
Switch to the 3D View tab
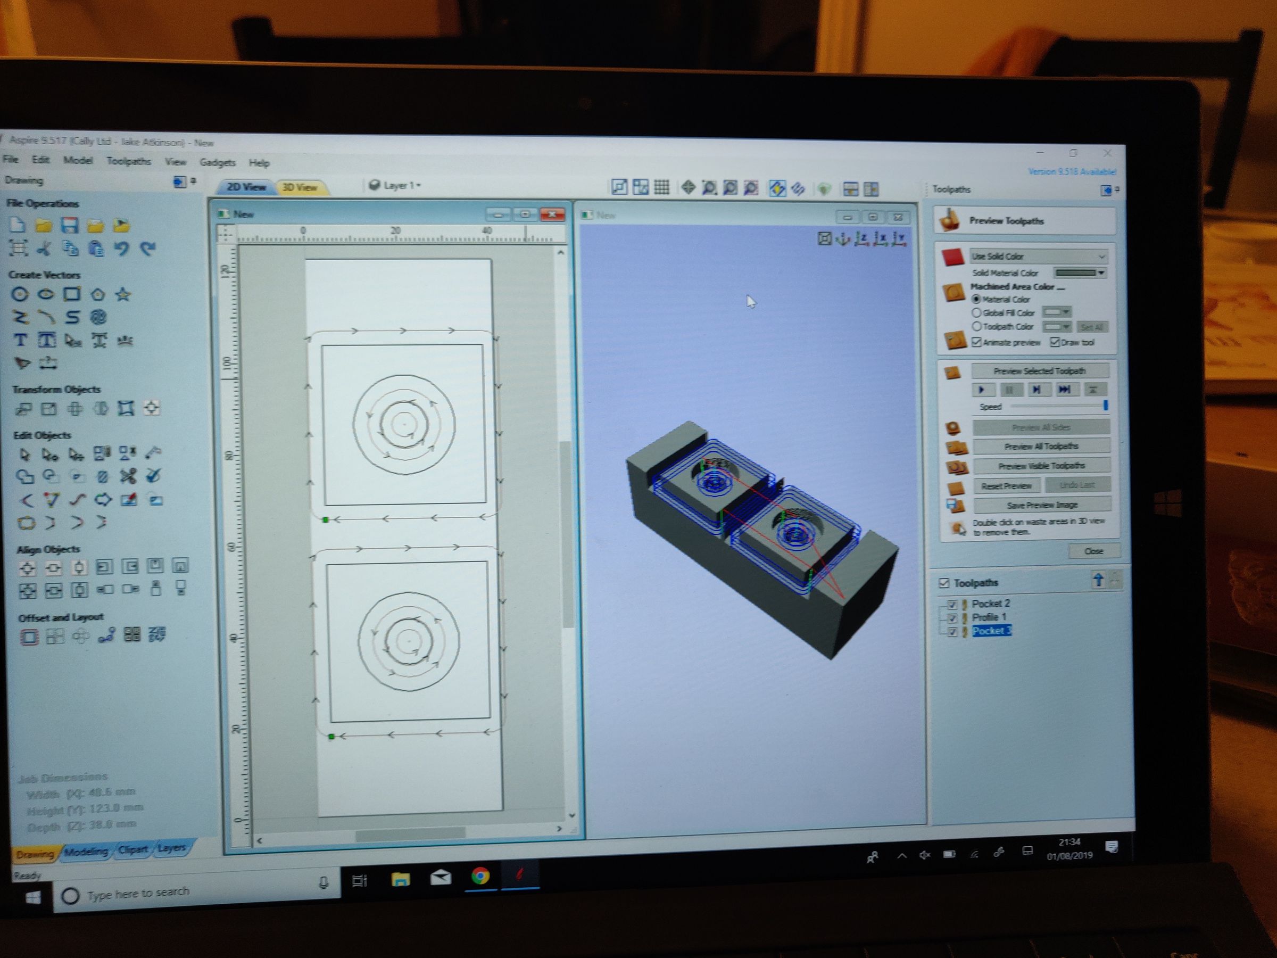click(299, 187)
